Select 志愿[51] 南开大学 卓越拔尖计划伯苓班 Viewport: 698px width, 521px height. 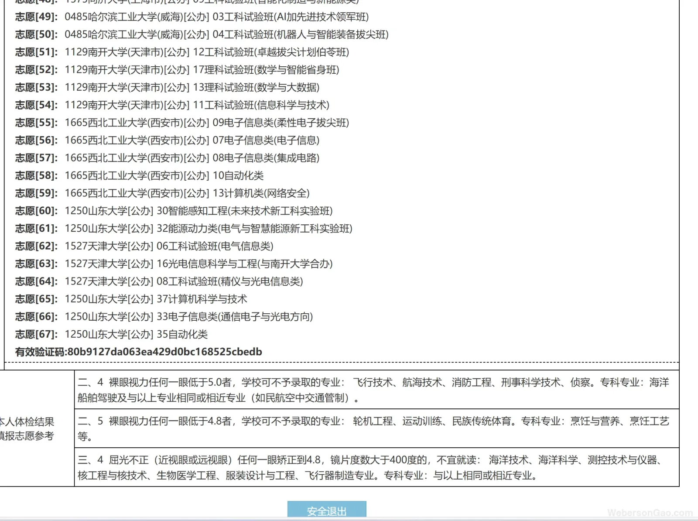coord(182,52)
